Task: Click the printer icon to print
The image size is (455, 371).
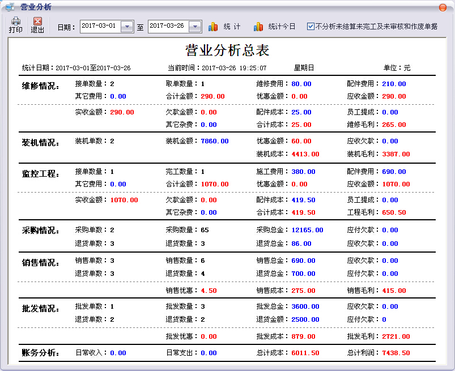Action: pyautogui.click(x=16, y=21)
